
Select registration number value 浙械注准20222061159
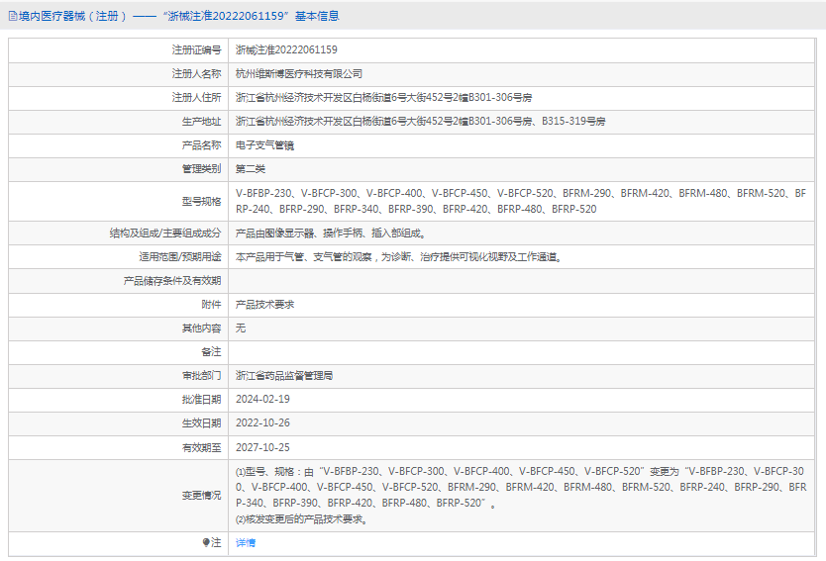(x=286, y=49)
